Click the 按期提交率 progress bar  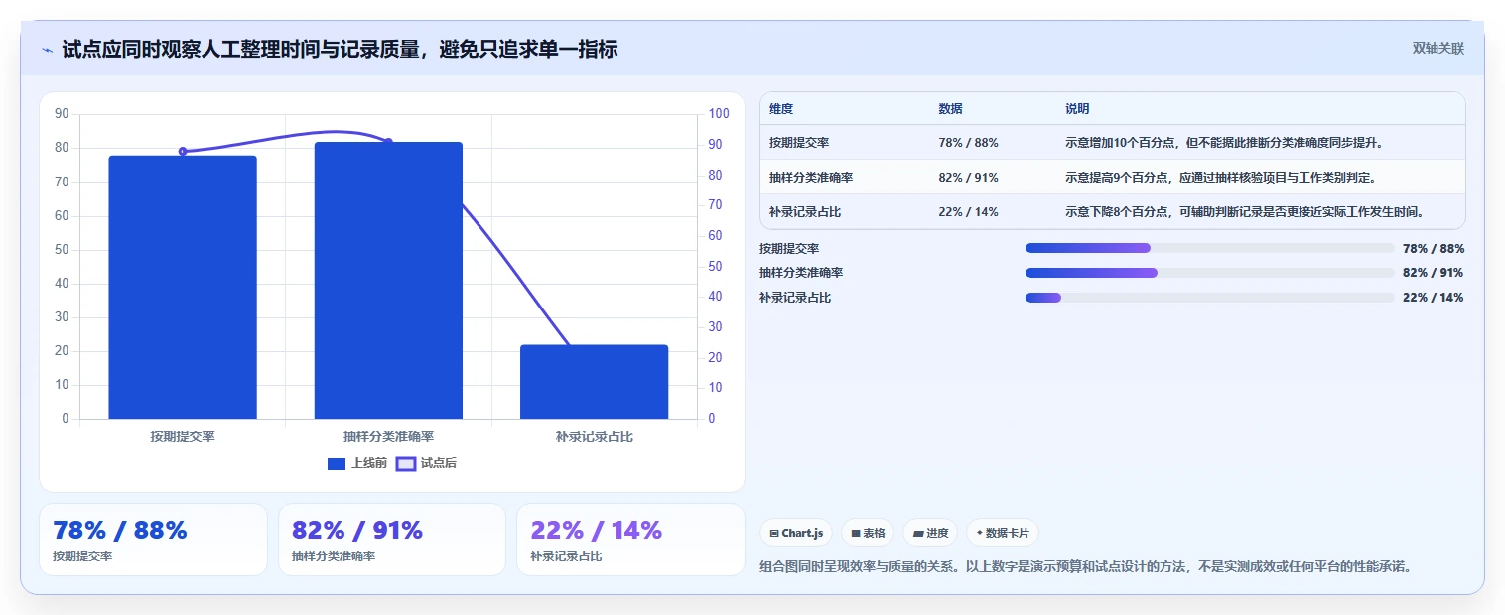(x=1210, y=248)
